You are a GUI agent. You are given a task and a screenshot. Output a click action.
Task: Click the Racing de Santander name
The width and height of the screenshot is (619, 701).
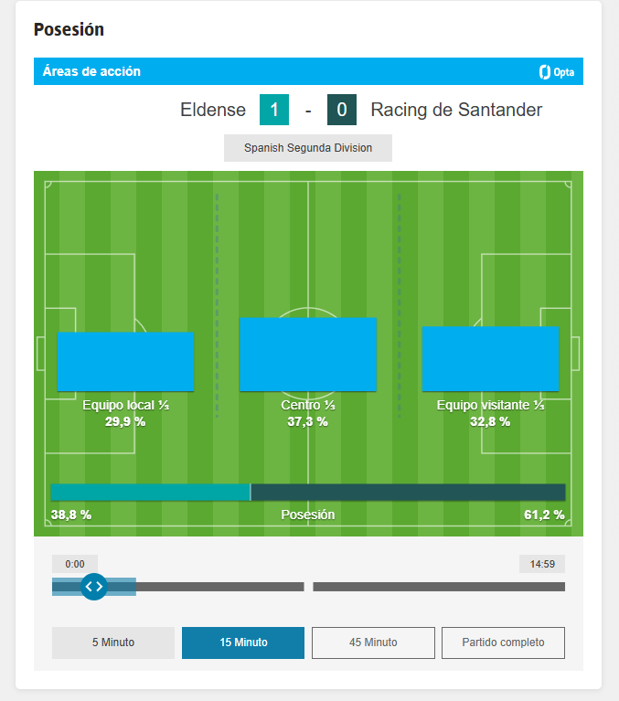click(x=456, y=110)
